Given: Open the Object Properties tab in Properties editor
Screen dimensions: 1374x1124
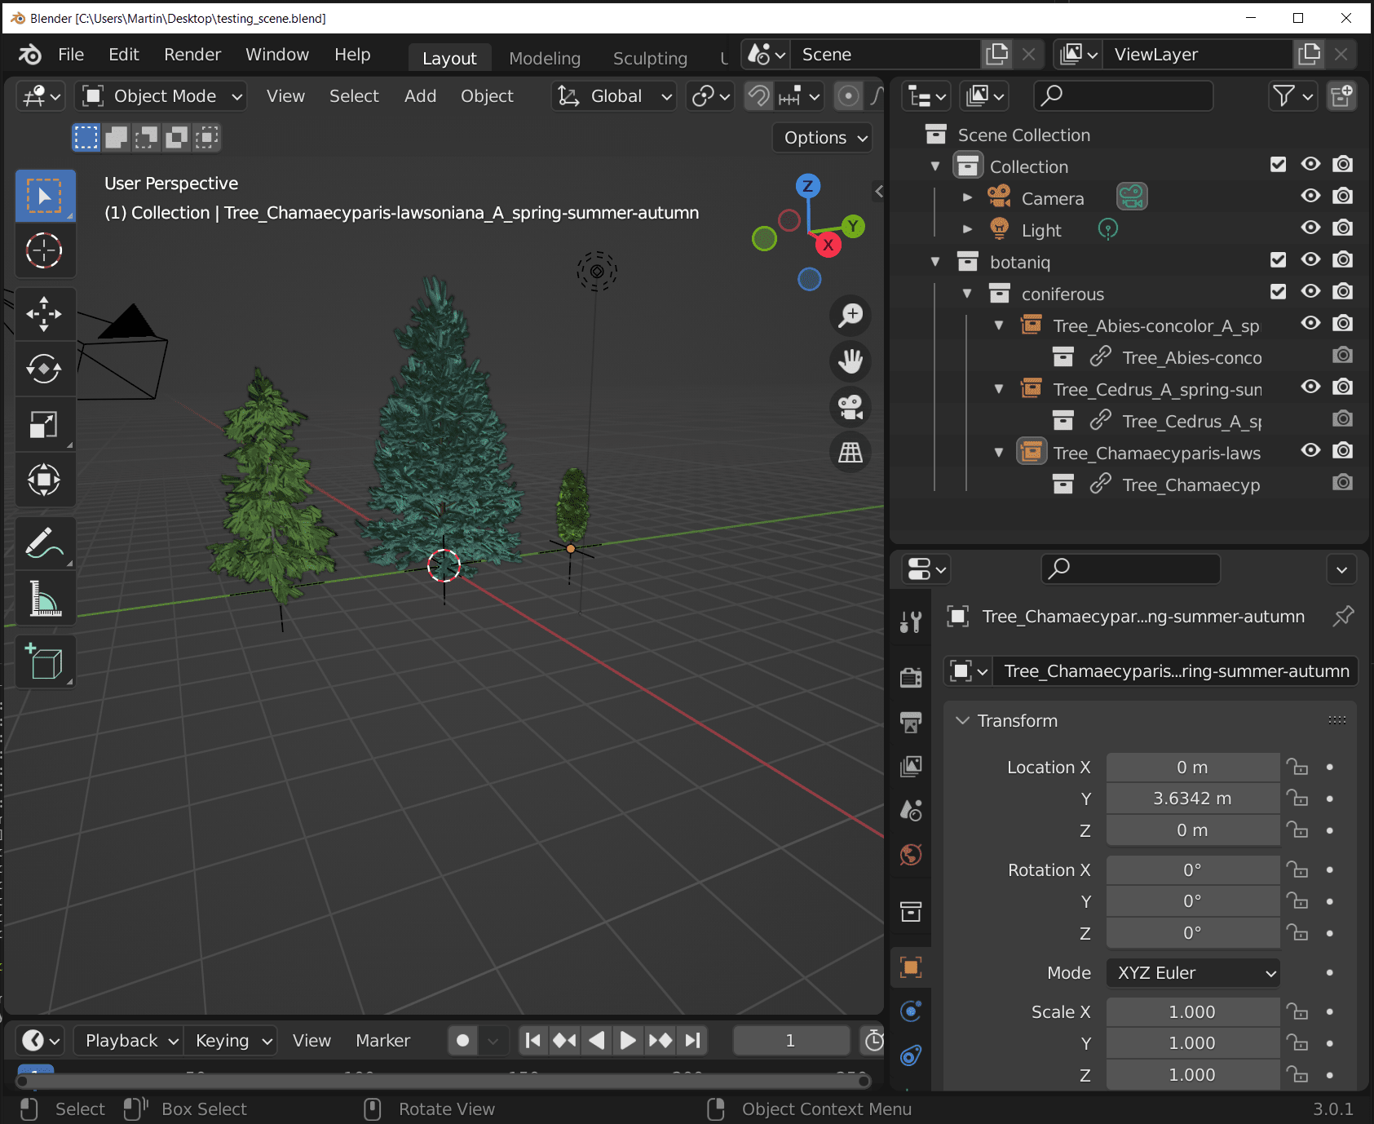Looking at the screenshot, I should tap(910, 967).
